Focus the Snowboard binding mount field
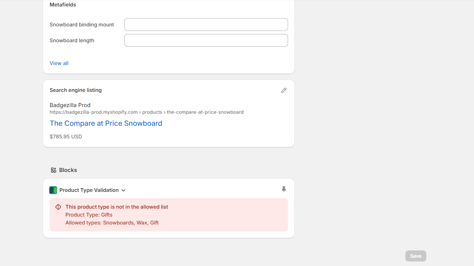Viewport: 474px width, 266px height. point(206,25)
